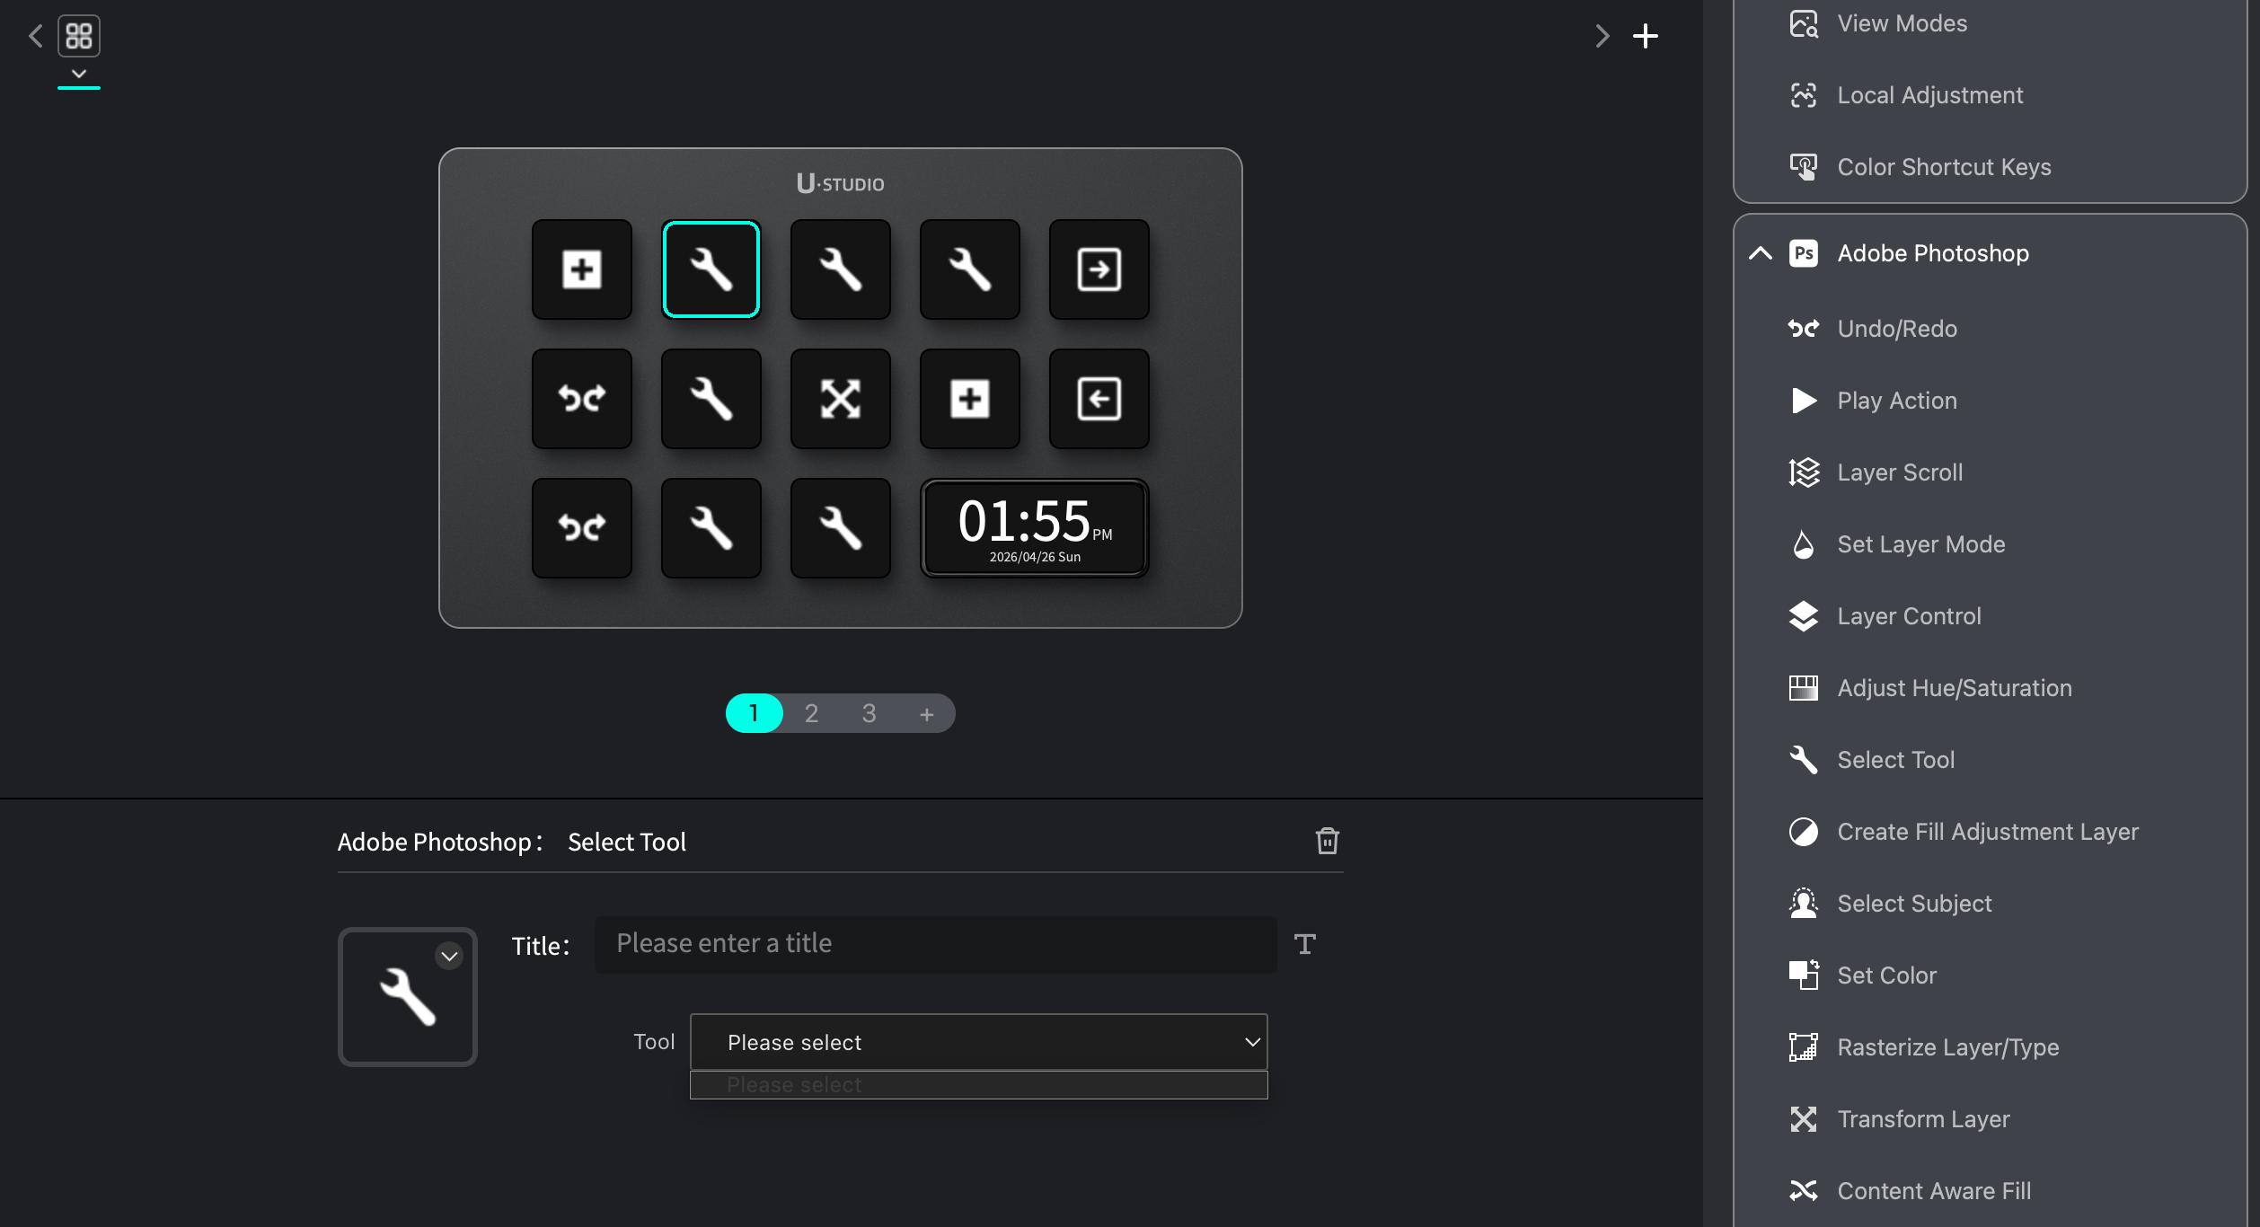Select the Select Subject action
This screenshot has height=1227, width=2260.
pyautogui.click(x=1914, y=903)
